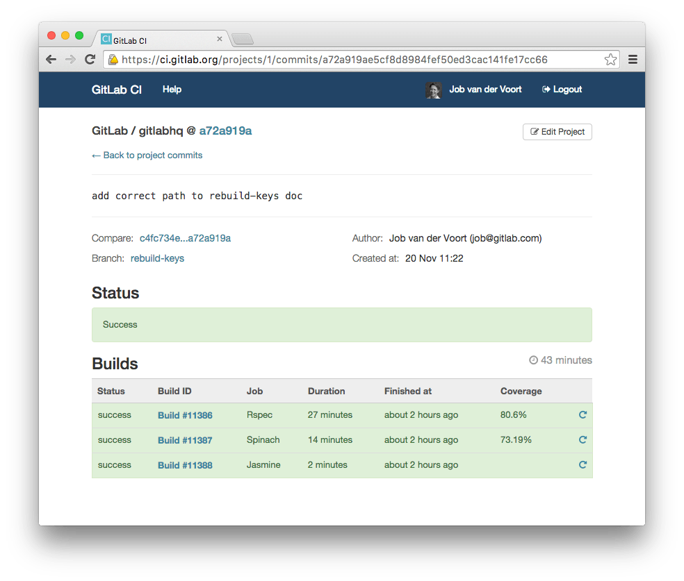Click success status in Spinach row
684x581 pixels.
click(114, 440)
